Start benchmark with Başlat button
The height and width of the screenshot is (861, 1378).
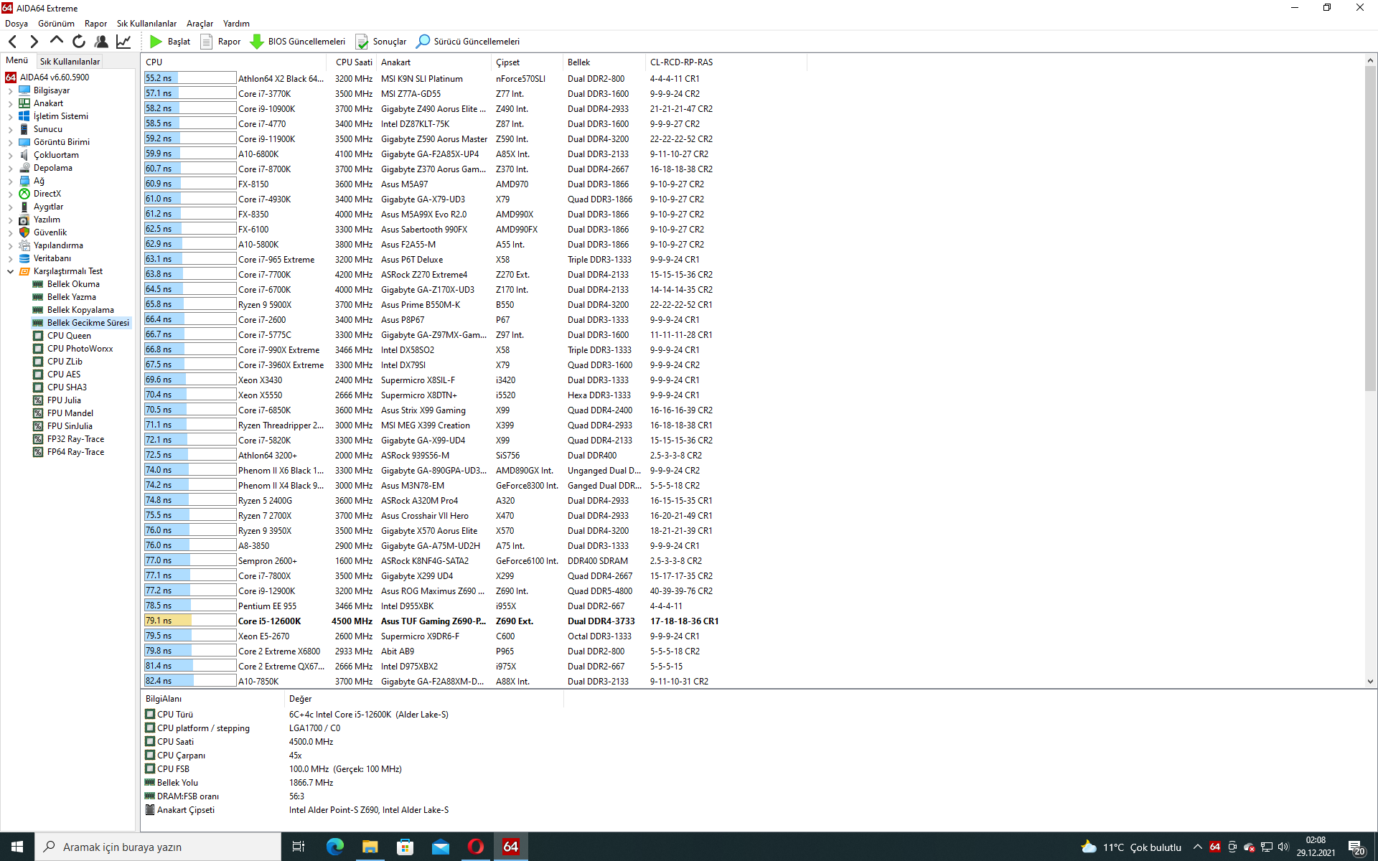tap(171, 42)
